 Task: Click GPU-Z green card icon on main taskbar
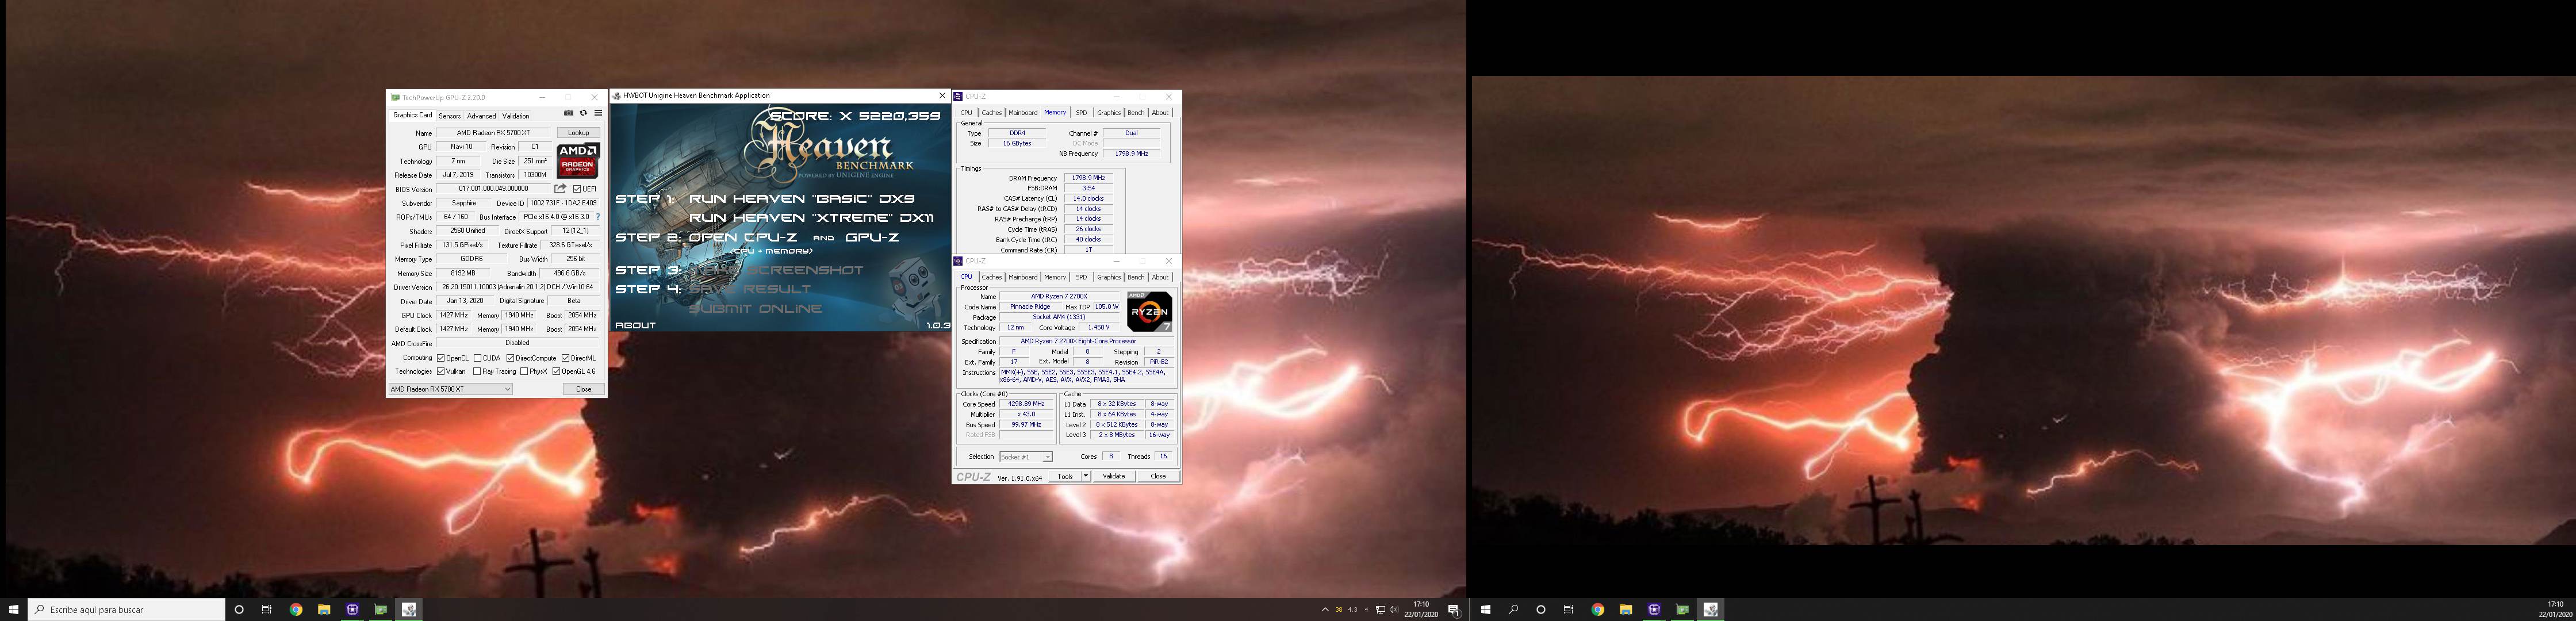click(x=380, y=609)
